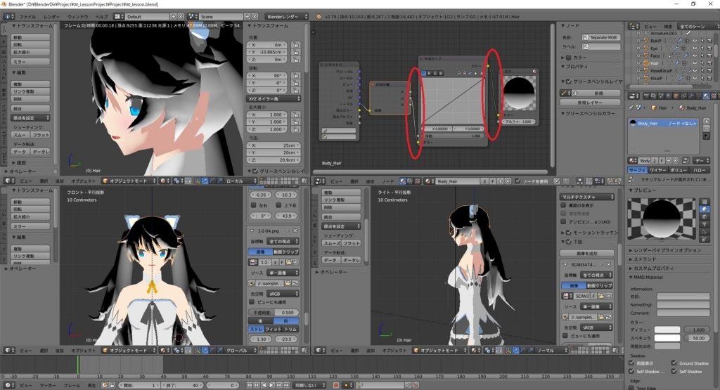Open the Material properties tab icon
The image size is (720, 390).
pyautogui.click(x=706, y=96)
